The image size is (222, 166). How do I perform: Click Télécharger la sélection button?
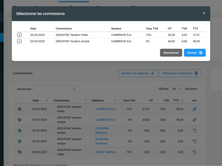point(180,73)
